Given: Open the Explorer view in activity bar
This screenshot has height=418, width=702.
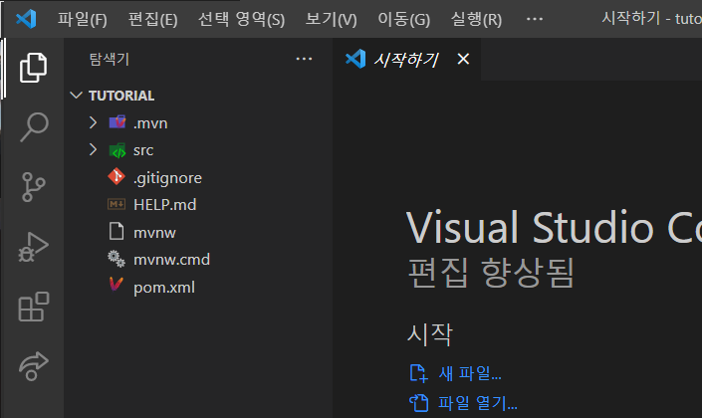Looking at the screenshot, I should click(x=33, y=68).
